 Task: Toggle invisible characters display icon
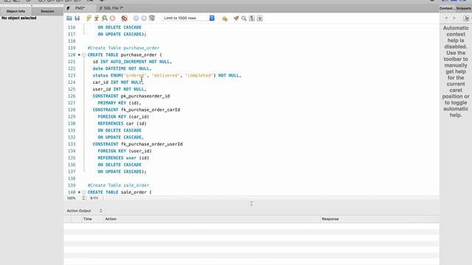coord(252,18)
